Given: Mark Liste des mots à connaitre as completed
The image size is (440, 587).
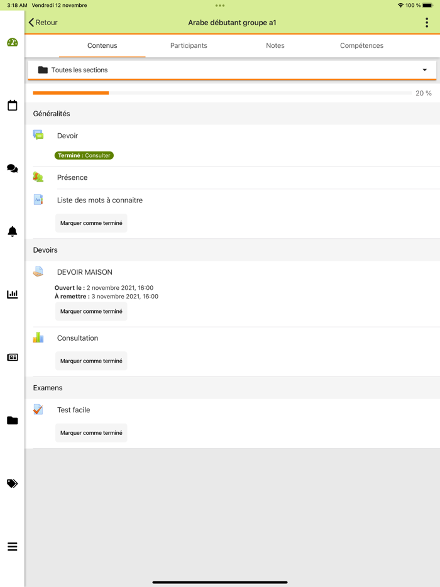Looking at the screenshot, I should [91, 223].
